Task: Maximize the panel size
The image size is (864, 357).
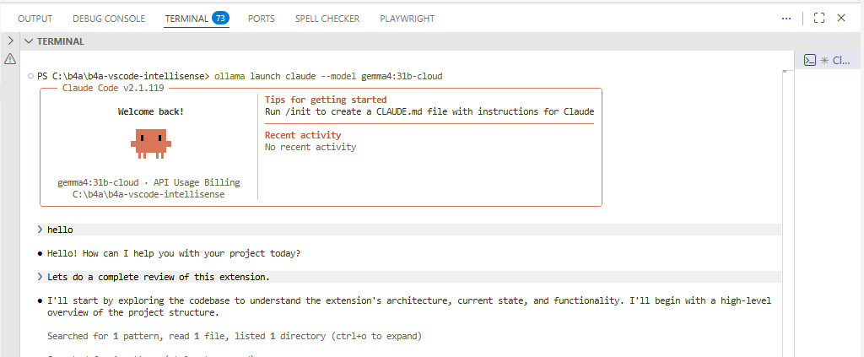Action: tap(818, 19)
